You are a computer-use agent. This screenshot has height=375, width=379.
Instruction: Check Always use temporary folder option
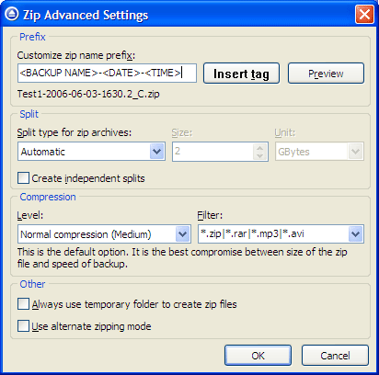[x=23, y=304]
